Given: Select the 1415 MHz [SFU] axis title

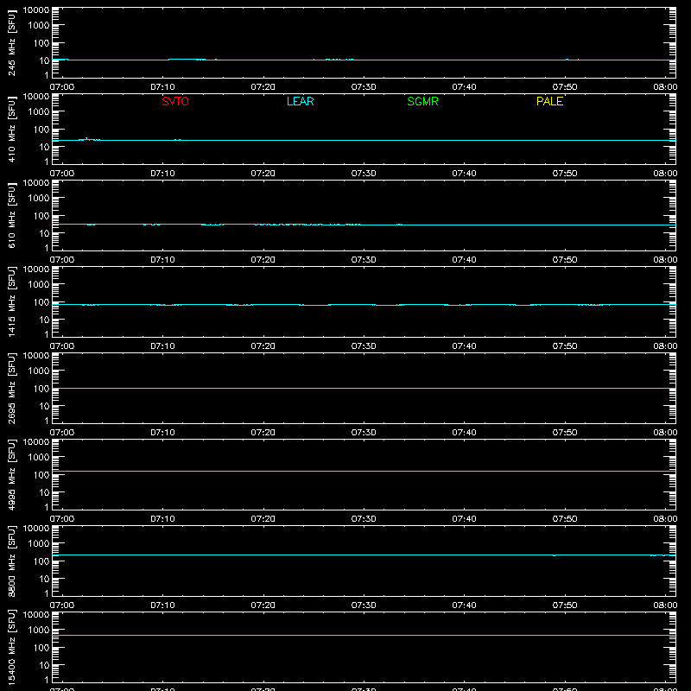Looking at the screenshot, I should coord(12,301).
